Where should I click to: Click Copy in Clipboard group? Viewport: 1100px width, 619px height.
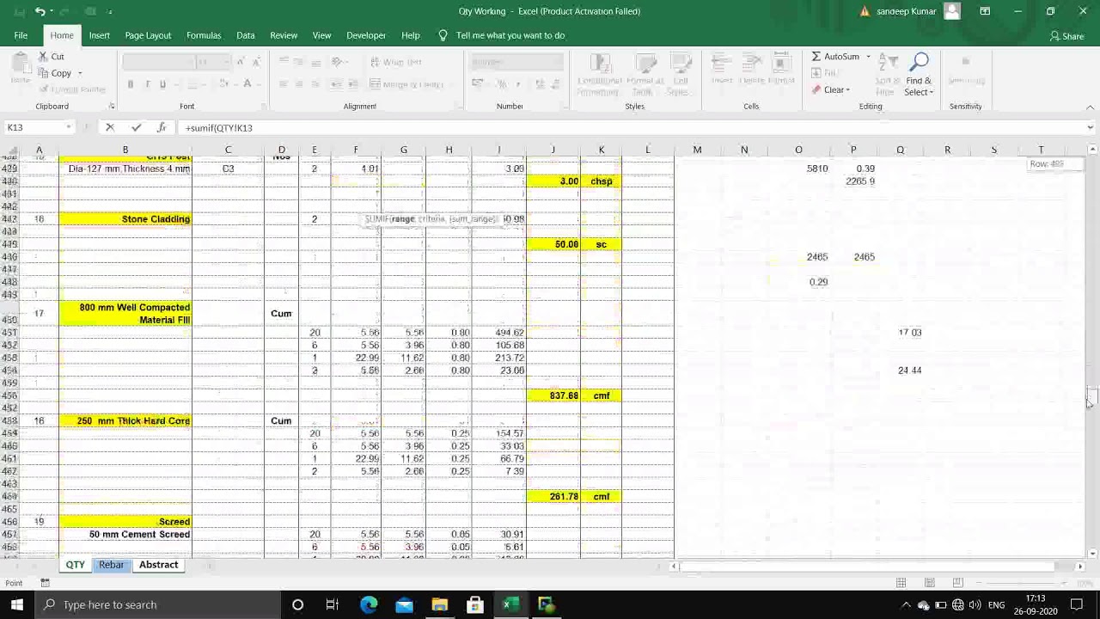point(54,73)
